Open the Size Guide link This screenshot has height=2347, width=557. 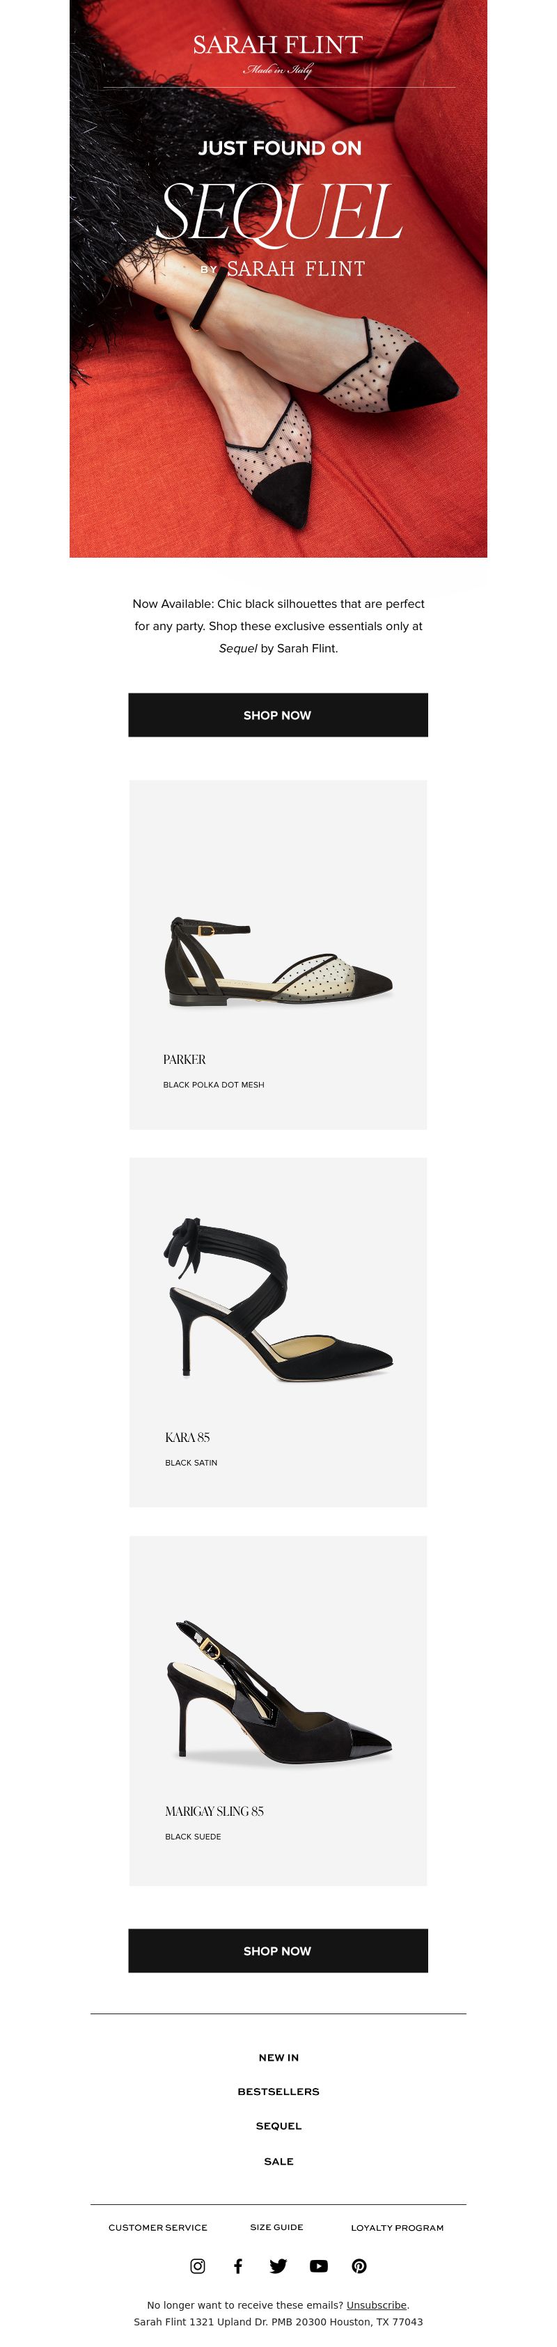click(x=277, y=2227)
